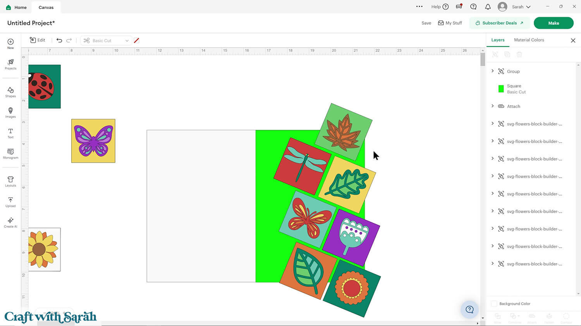
Task: Click the Delete trash icon in Layers
Action: (519, 54)
